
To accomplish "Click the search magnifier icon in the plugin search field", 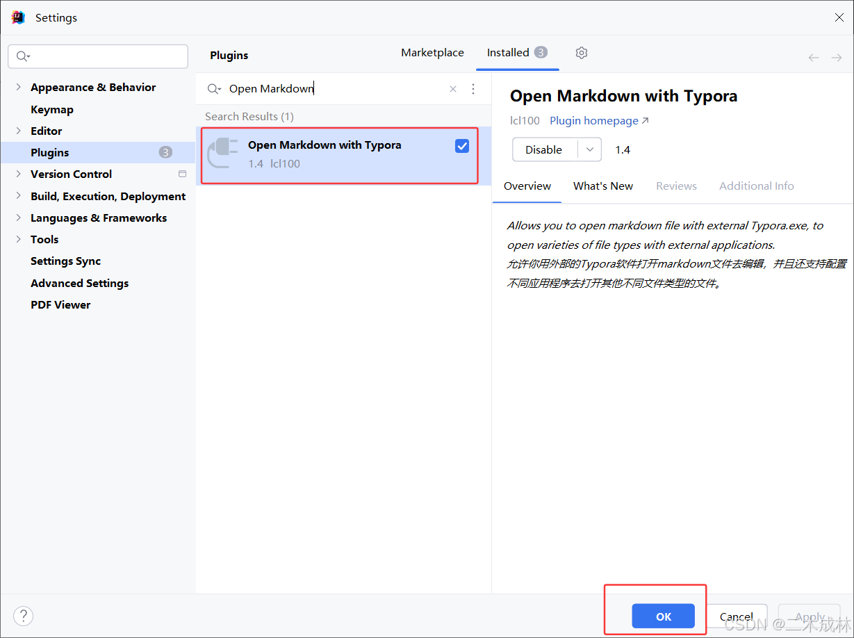I will [214, 89].
